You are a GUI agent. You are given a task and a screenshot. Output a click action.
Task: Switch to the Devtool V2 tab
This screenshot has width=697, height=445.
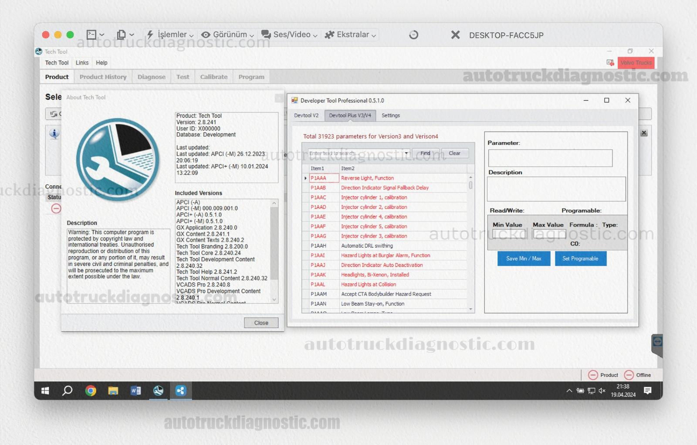tap(306, 115)
